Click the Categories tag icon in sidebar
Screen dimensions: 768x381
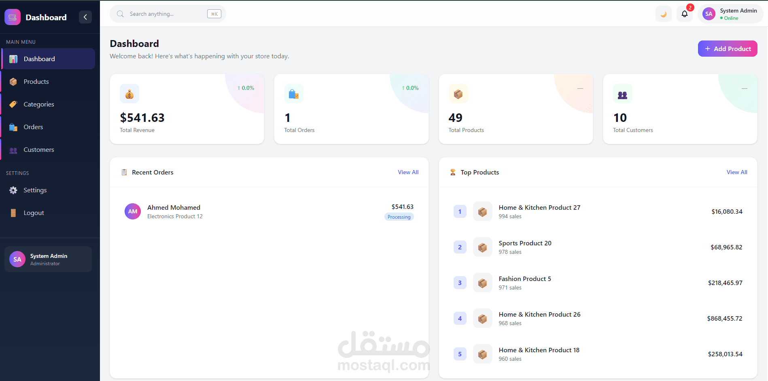(x=13, y=104)
